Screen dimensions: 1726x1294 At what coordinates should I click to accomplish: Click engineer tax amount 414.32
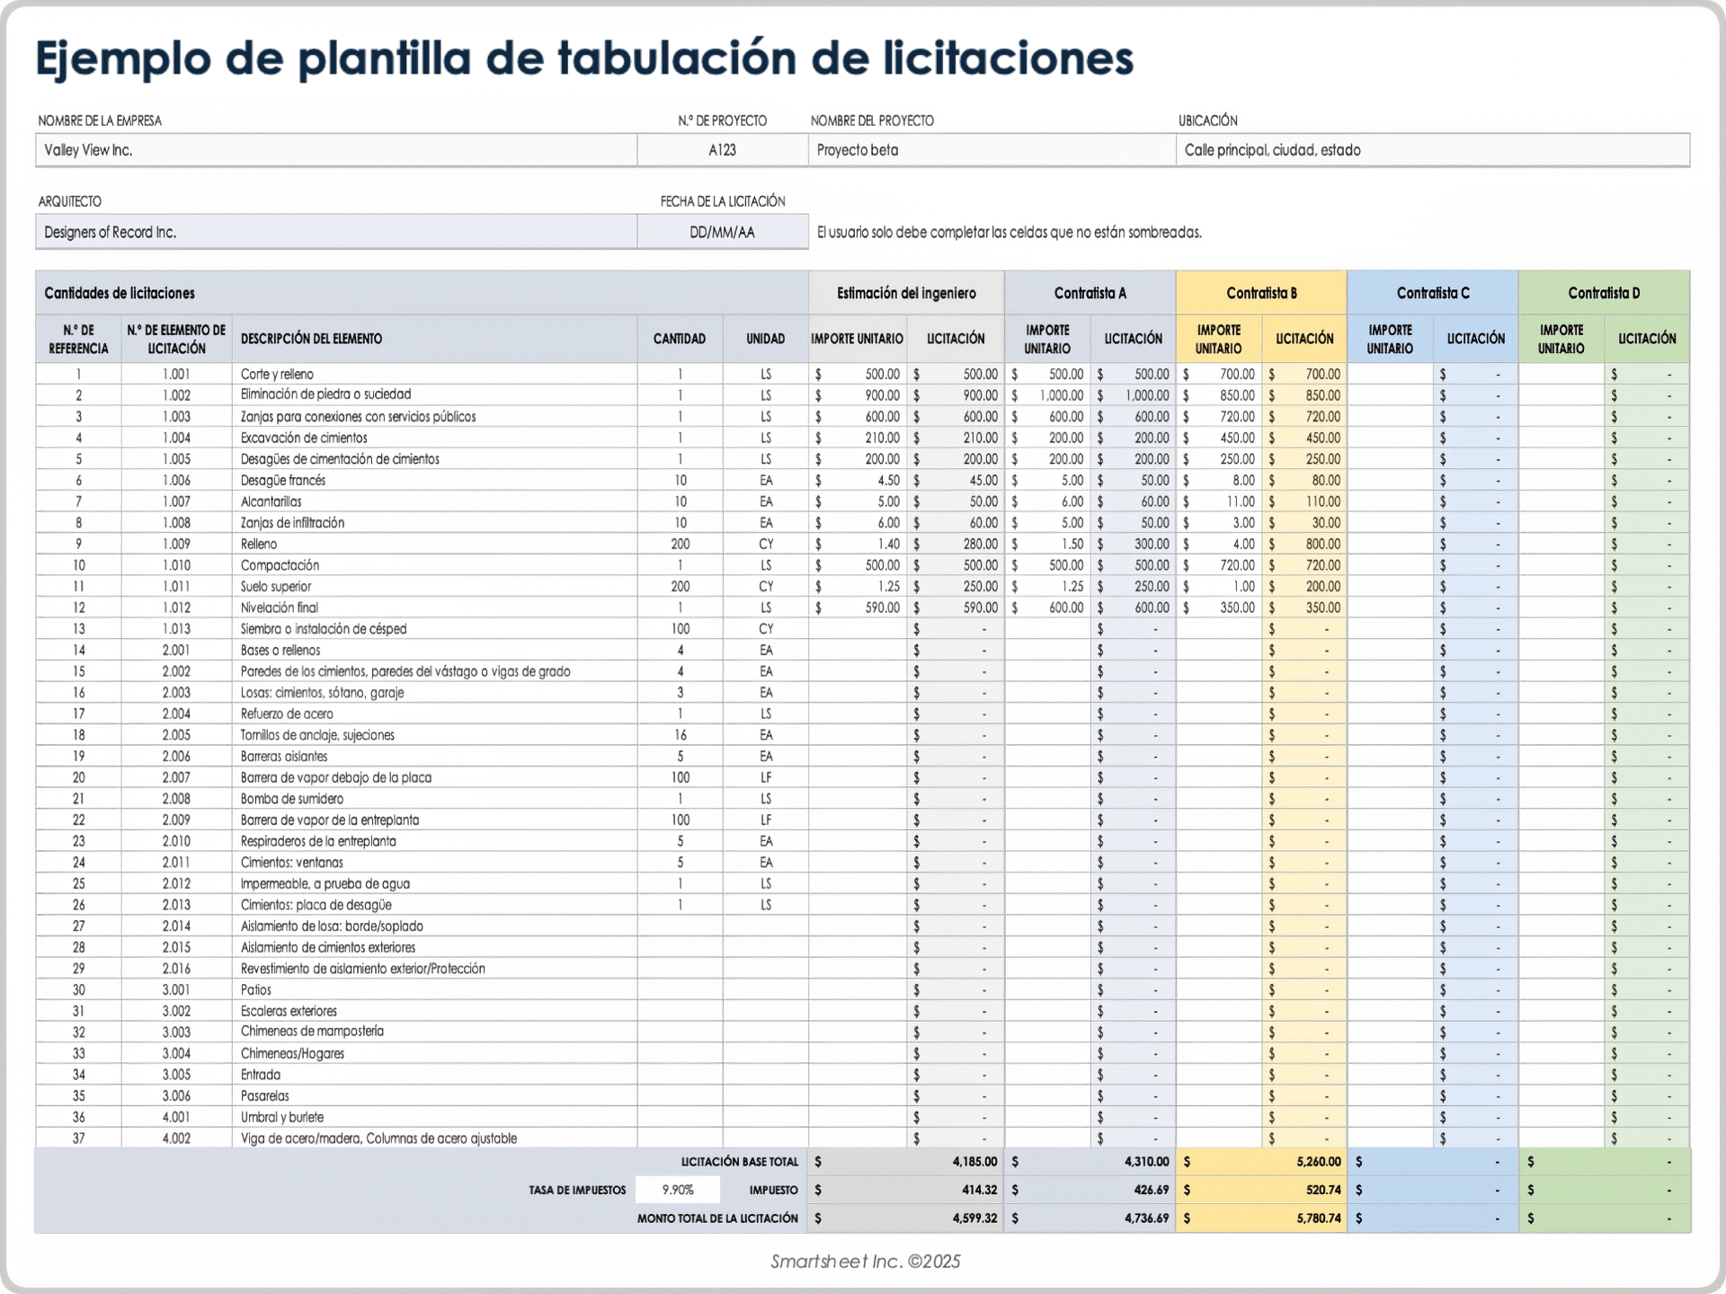click(x=906, y=1190)
